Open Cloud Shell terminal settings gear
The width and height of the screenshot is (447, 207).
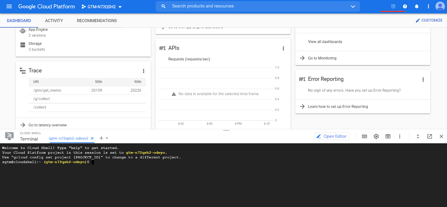tap(376, 136)
